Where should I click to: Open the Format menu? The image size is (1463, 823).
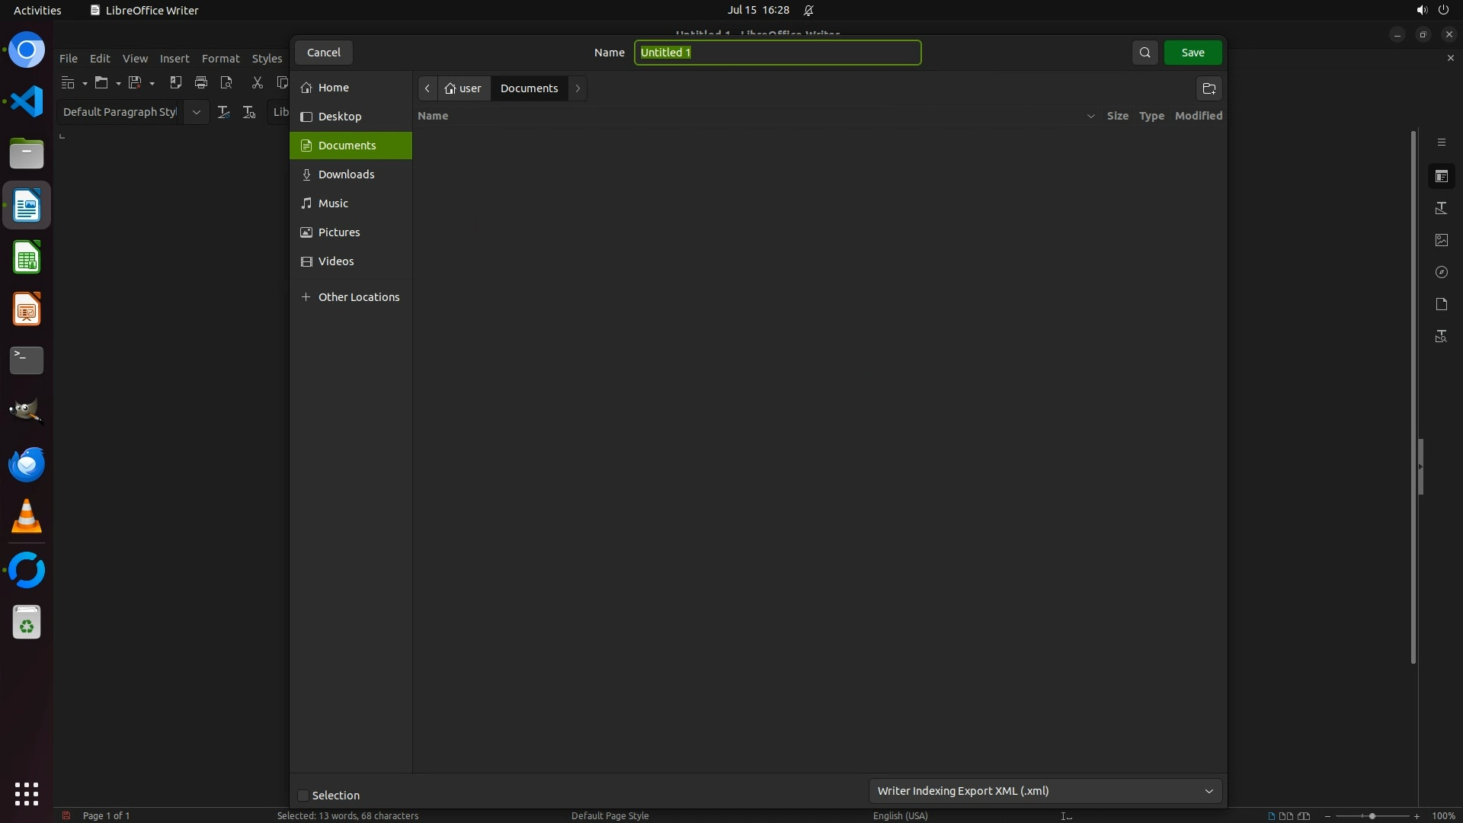[x=220, y=59]
